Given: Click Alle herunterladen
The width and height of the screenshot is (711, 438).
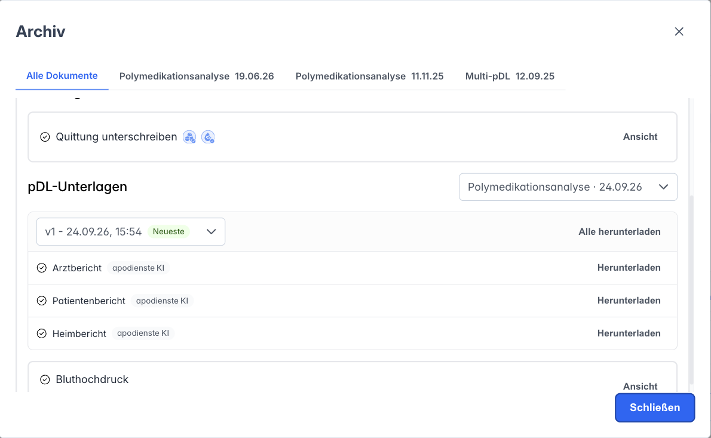Looking at the screenshot, I should 620,232.
